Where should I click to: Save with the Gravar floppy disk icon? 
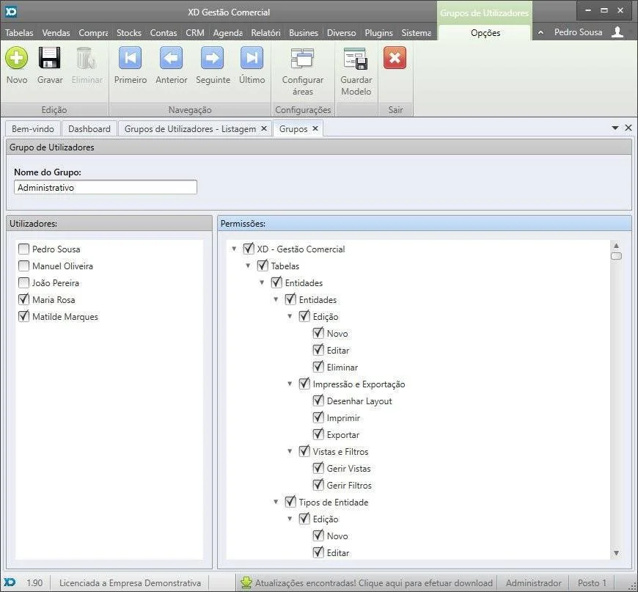pyautogui.click(x=50, y=58)
